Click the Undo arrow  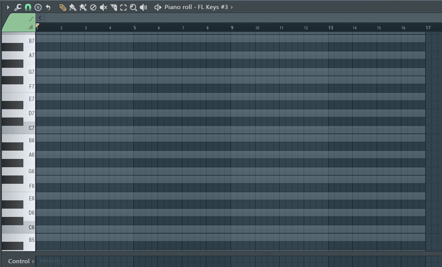pyautogui.click(x=47, y=7)
